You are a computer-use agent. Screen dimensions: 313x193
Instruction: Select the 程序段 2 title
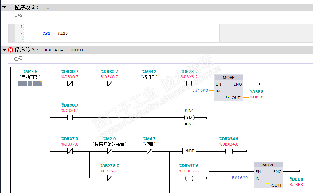point(26,7)
